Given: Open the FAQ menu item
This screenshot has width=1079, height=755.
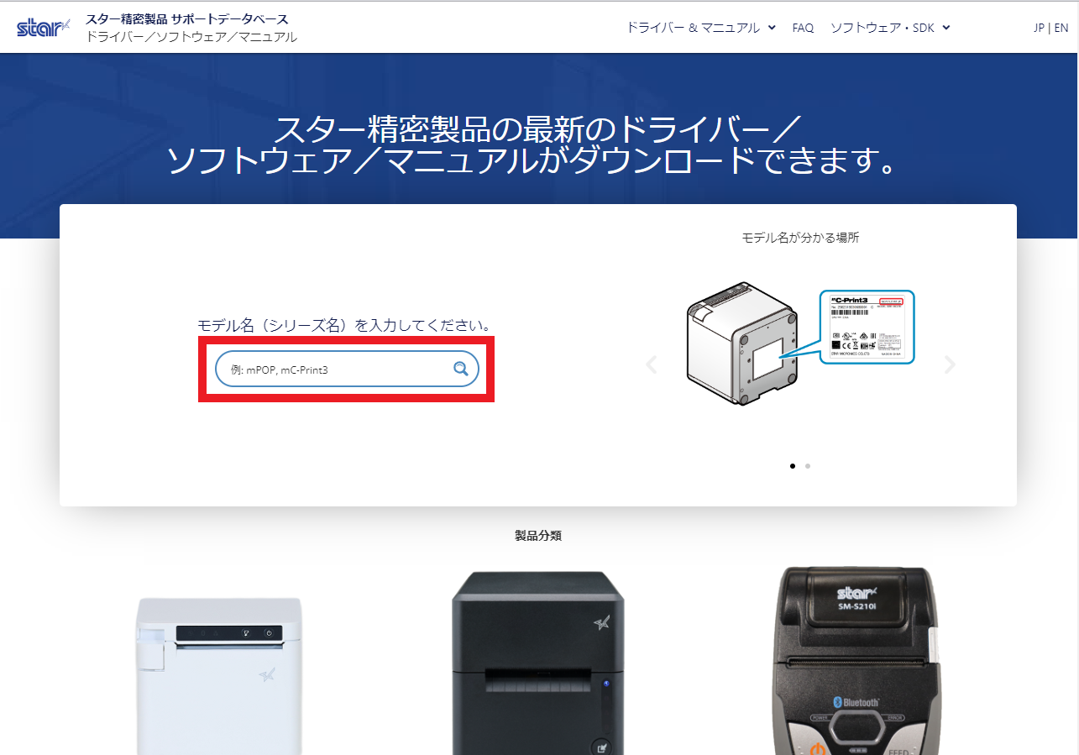Looking at the screenshot, I should (x=803, y=28).
